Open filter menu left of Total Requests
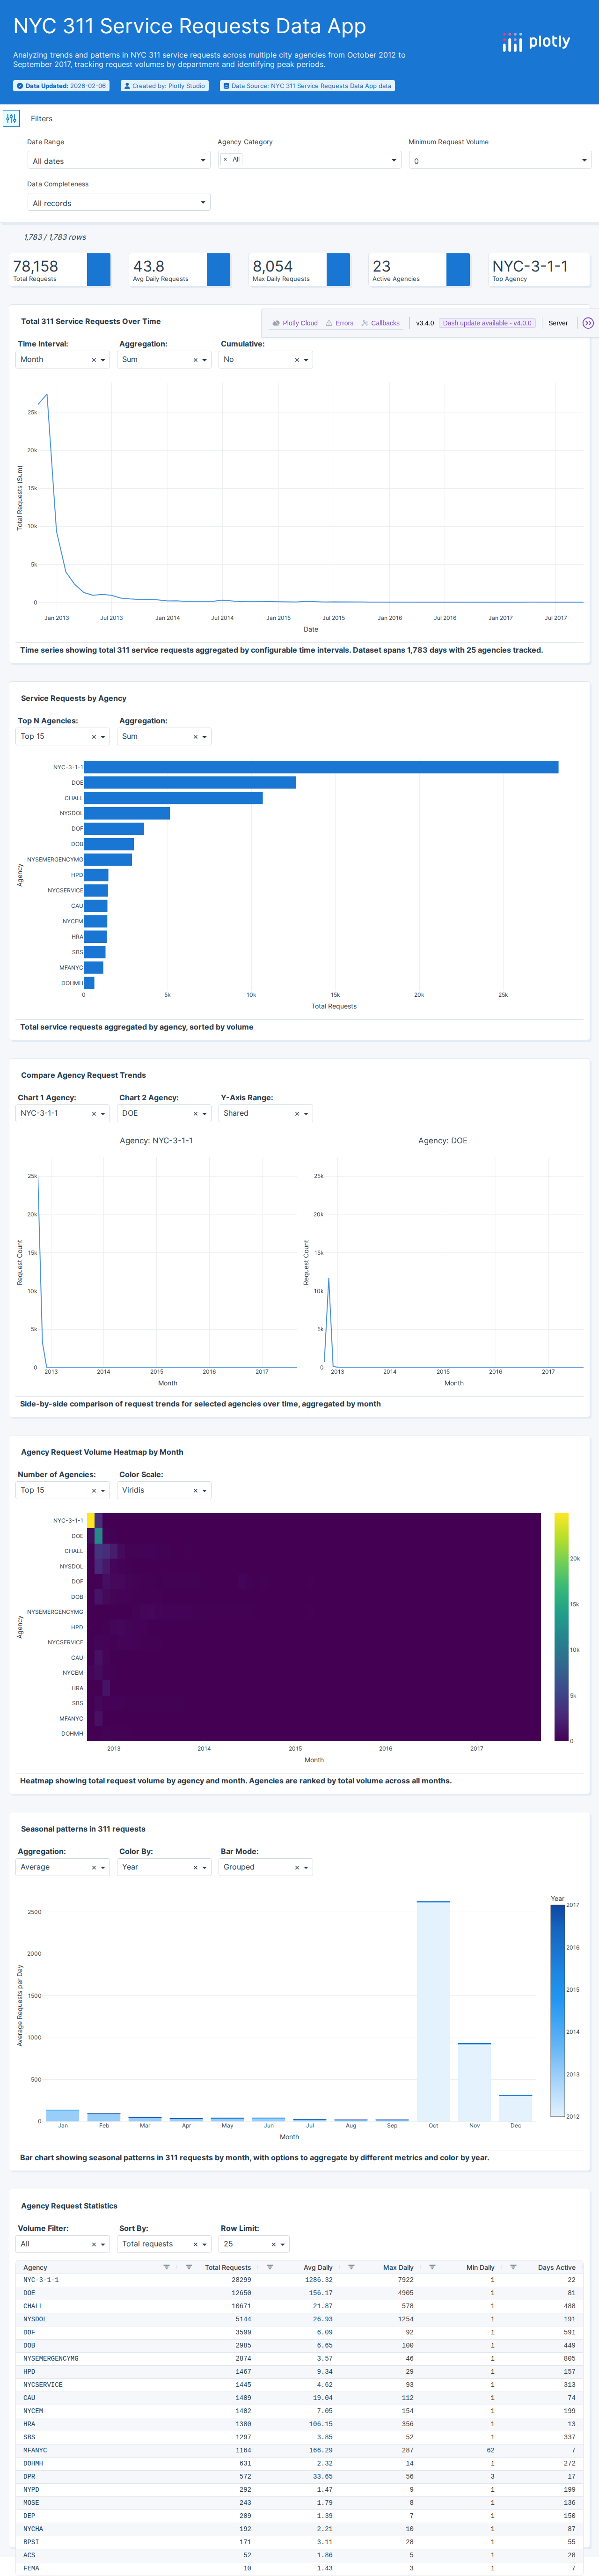The width and height of the screenshot is (599, 2576). (189, 2267)
